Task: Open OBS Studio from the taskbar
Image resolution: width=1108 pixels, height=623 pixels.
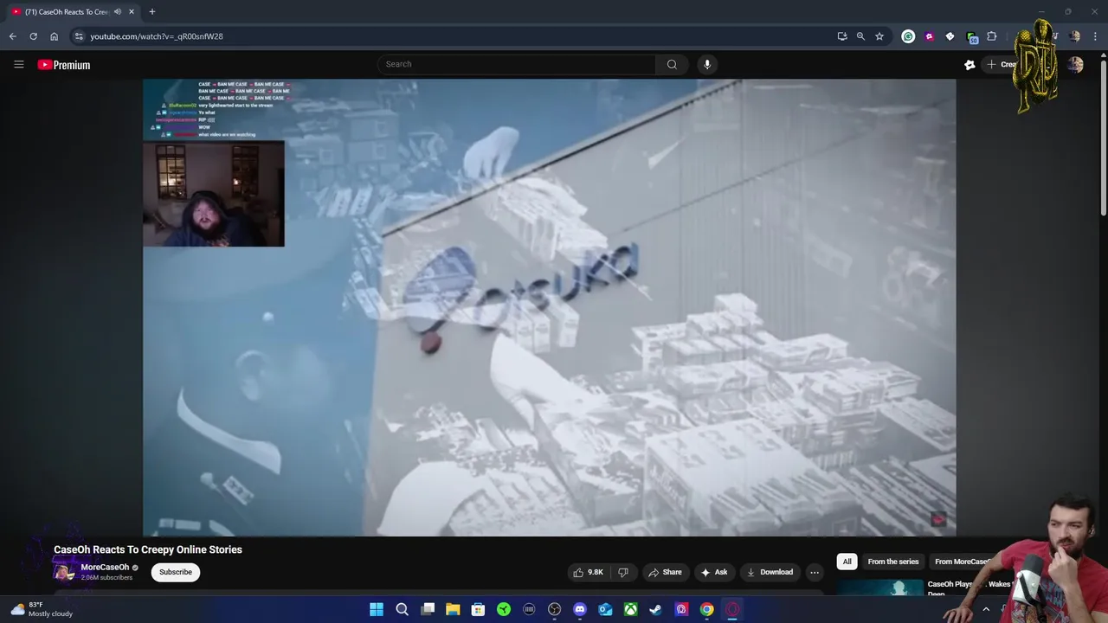Action: [555, 609]
